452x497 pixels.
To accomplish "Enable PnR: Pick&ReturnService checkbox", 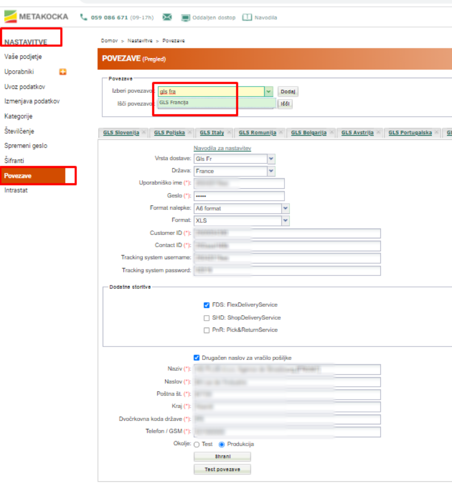I will tap(207, 330).
